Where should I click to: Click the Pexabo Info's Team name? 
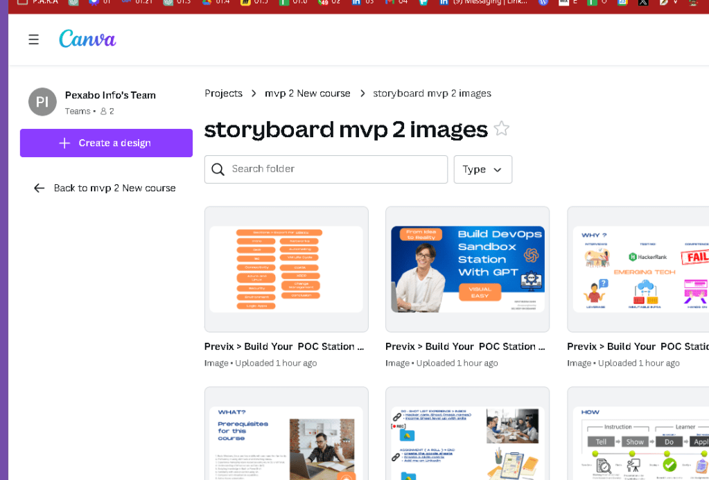[x=110, y=96]
